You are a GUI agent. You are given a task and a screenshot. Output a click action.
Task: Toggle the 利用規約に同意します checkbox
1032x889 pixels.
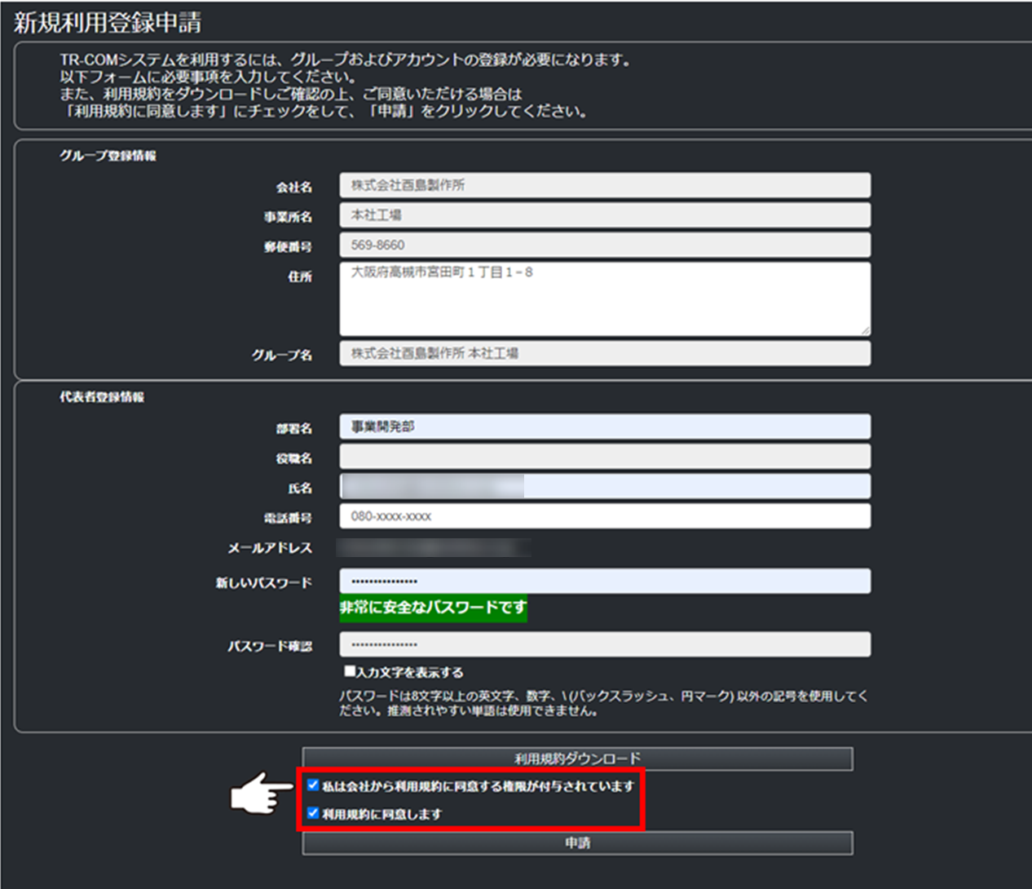pos(313,813)
